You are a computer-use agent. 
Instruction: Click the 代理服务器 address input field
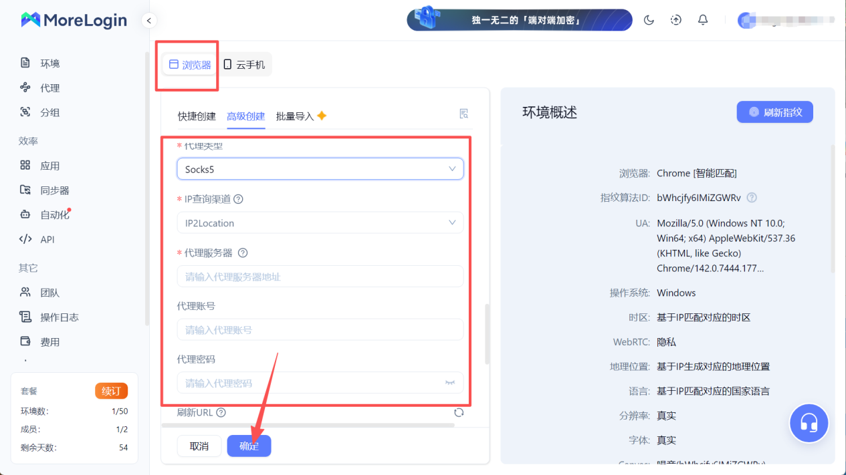[x=320, y=276]
